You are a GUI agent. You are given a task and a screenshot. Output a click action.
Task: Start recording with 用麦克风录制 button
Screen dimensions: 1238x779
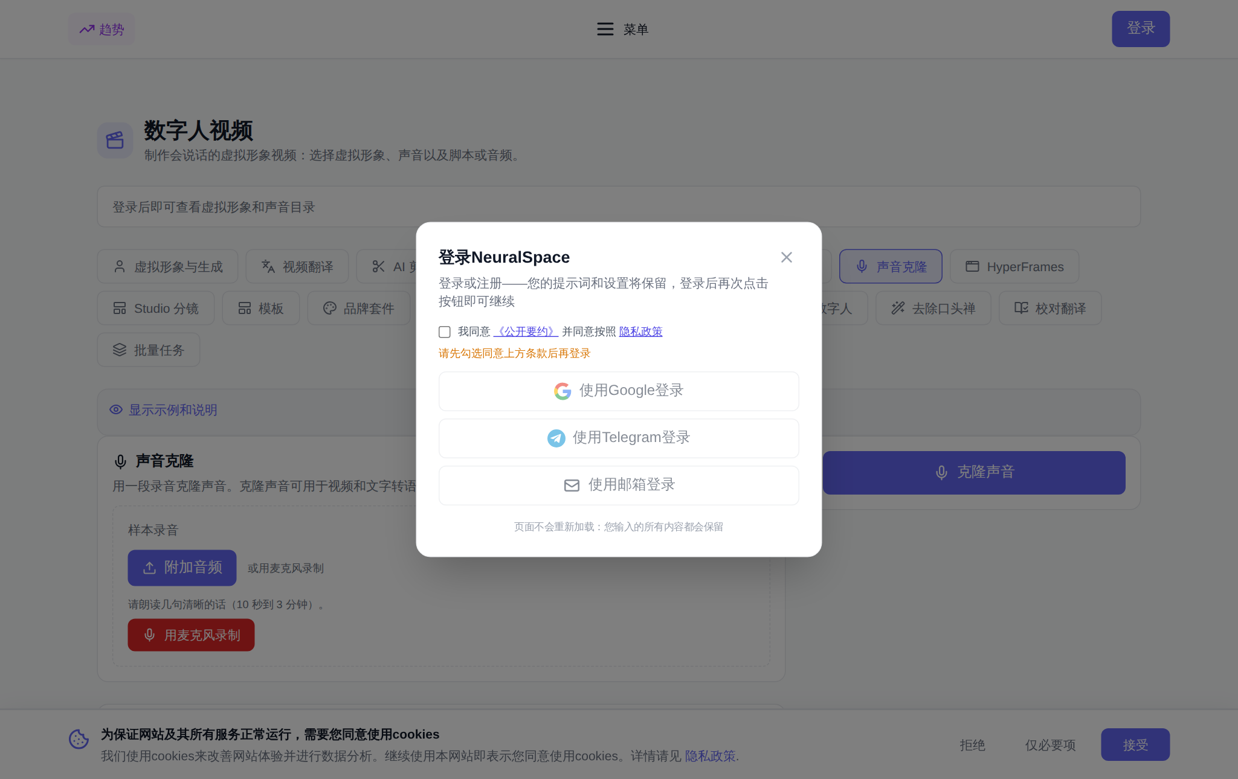coord(191,635)
